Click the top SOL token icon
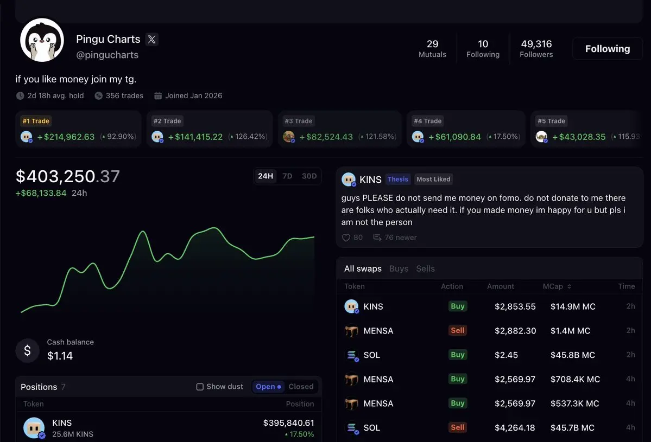The image size is (651, 442). pyautogui.click(x=352, y=355)
